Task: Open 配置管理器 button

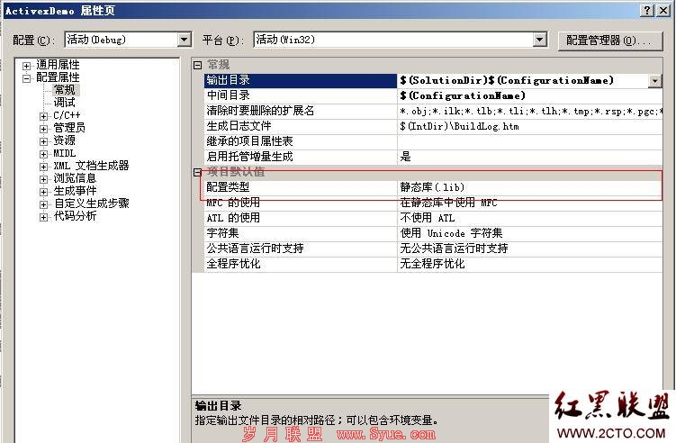Action: point(609,41)
